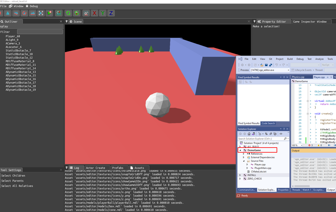336x212 pixels.
Task: Click the camera toolbar icon
Action: [86, 13]
